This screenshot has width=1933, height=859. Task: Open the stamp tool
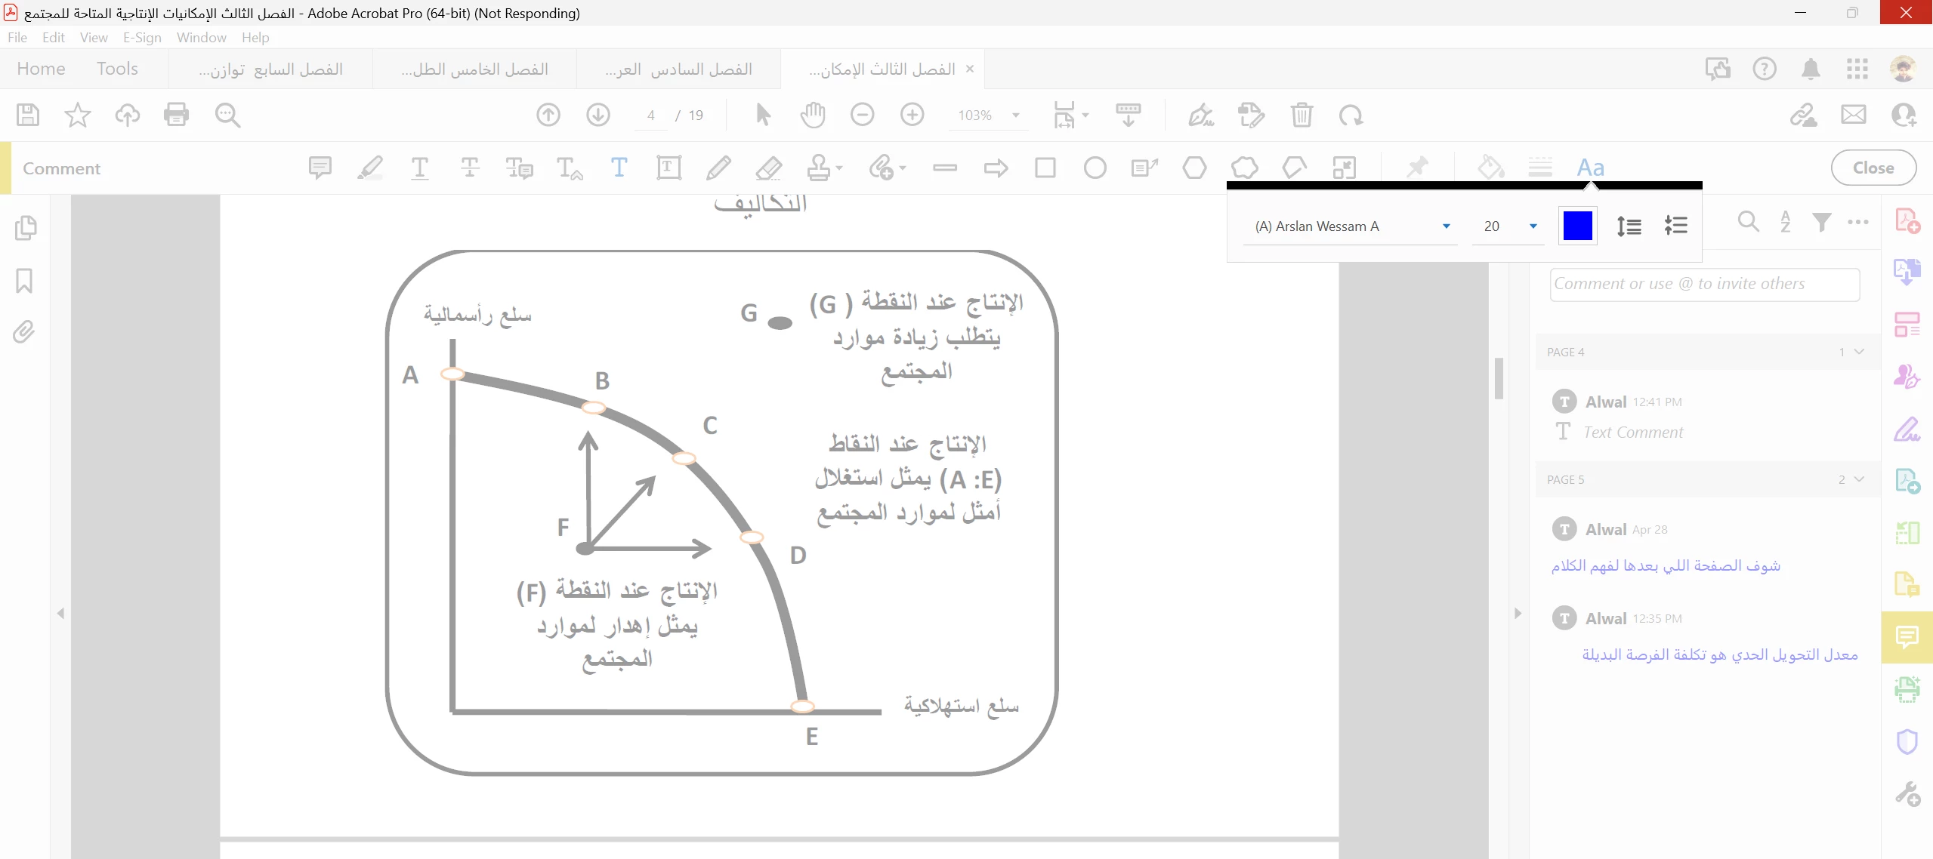click(x=820, y=168)
